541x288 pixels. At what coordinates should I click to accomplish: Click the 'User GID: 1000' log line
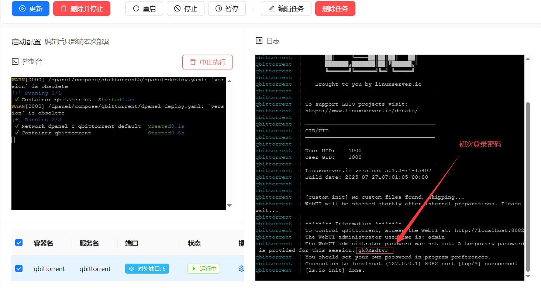click(x=333, y=157)
